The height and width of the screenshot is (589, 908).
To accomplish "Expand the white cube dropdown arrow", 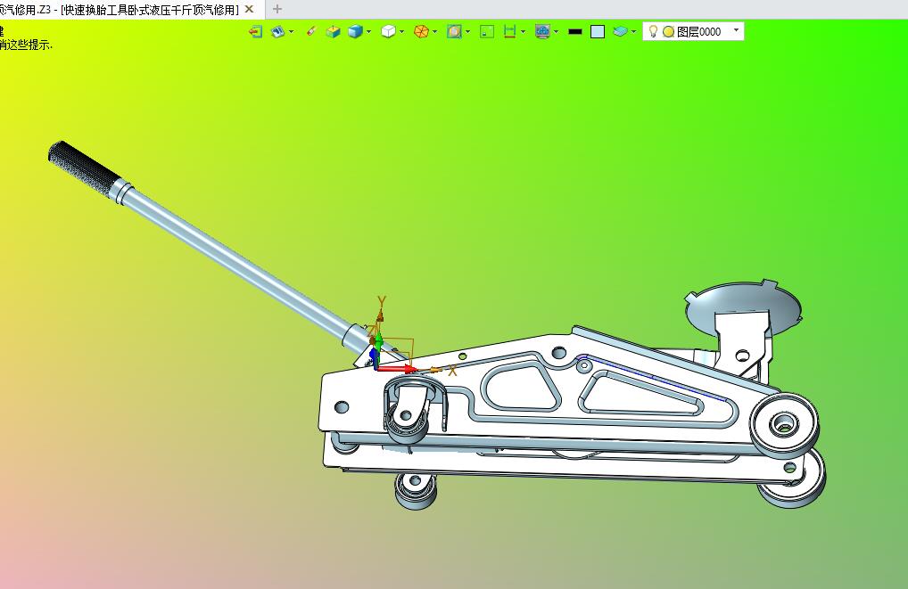I will [x=401, y=31].
